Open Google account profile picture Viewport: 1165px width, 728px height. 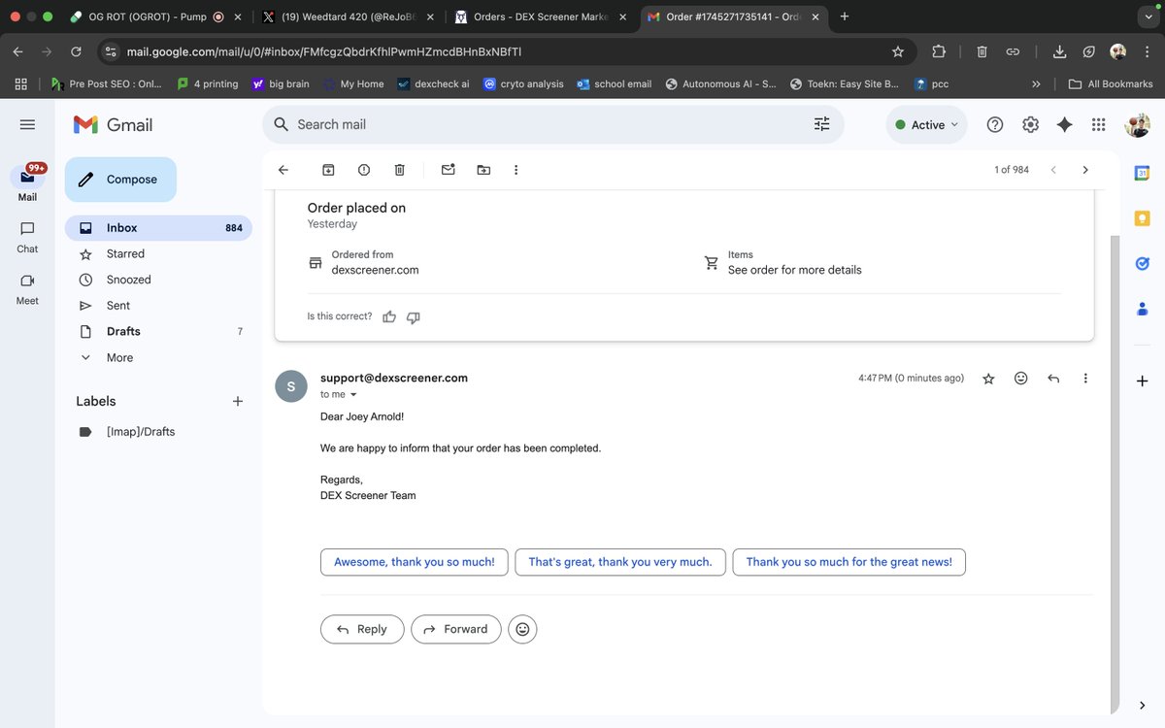coord(1137,124)
